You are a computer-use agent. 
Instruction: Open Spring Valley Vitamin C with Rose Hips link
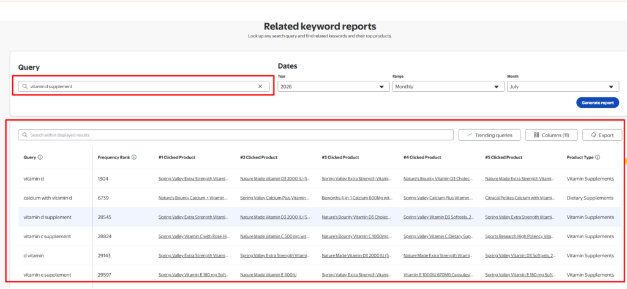pos(193,236)
